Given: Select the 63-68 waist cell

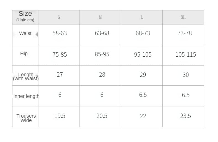Looking at the screenshot, I should 102,33.
